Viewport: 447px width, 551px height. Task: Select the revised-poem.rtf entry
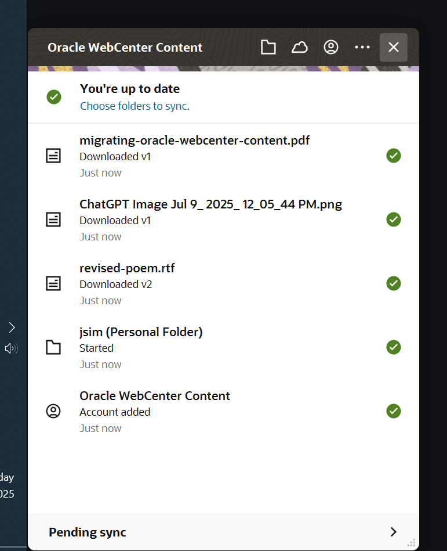223,284
